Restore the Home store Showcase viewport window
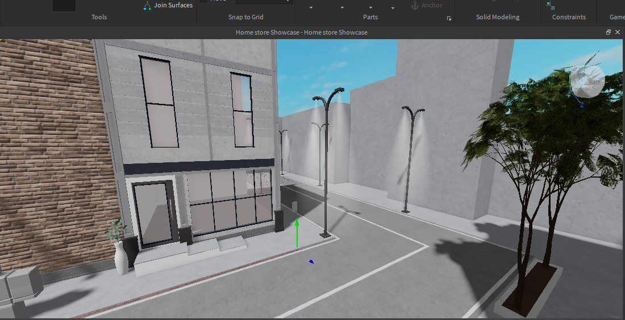This screenshot has width=625, height=320. 609,32
